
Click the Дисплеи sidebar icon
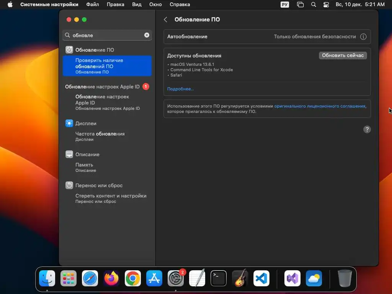pyautogui.click(x=69, y=123)
